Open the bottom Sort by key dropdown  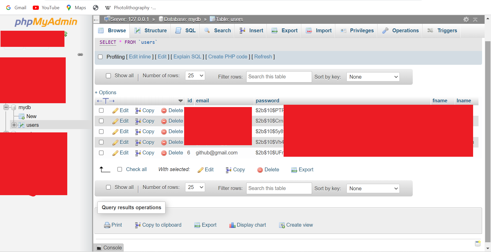(x=373, y=188)
